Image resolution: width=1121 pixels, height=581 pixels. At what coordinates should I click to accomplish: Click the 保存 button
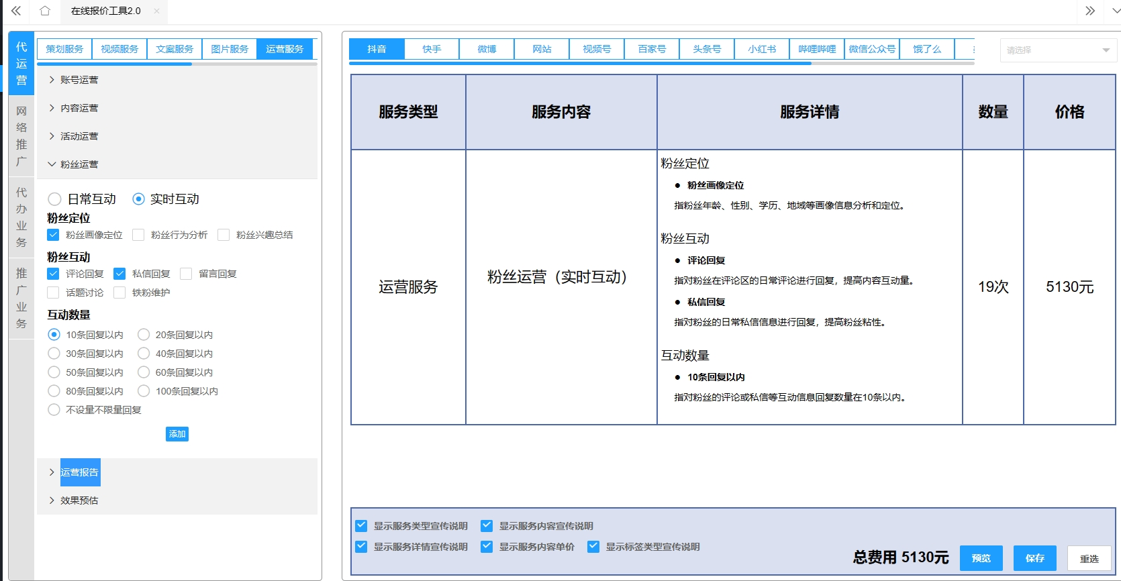(x=1034, y=558)
